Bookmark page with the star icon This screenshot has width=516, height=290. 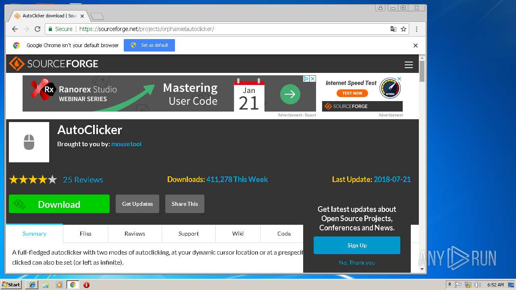(x=403, y=29)
